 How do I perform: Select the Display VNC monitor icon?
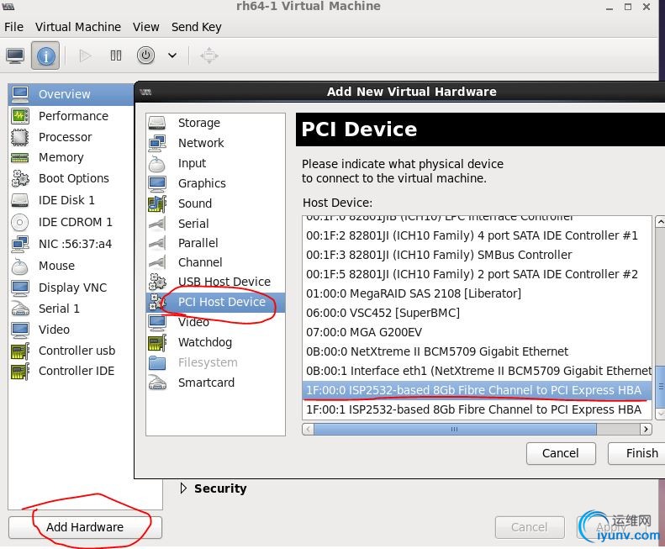[20, 288]
